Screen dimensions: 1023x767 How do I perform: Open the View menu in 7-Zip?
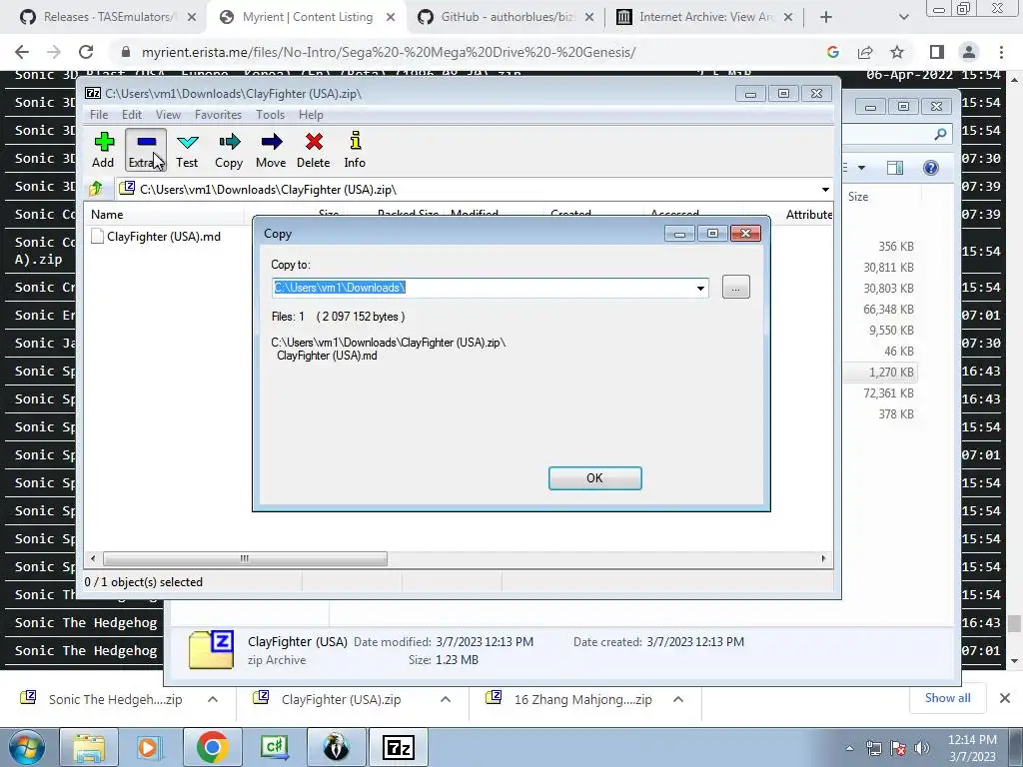tap(168, 115)
